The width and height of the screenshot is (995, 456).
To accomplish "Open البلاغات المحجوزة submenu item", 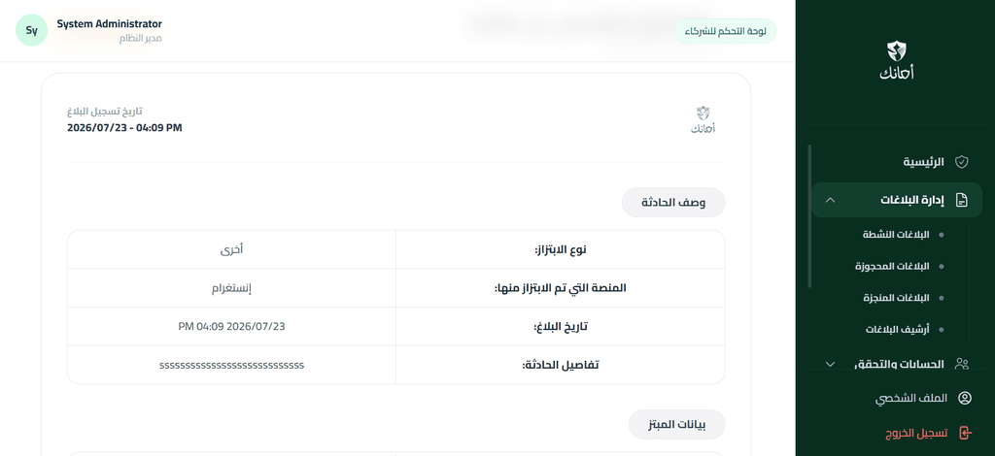I will tap(892, 267).
